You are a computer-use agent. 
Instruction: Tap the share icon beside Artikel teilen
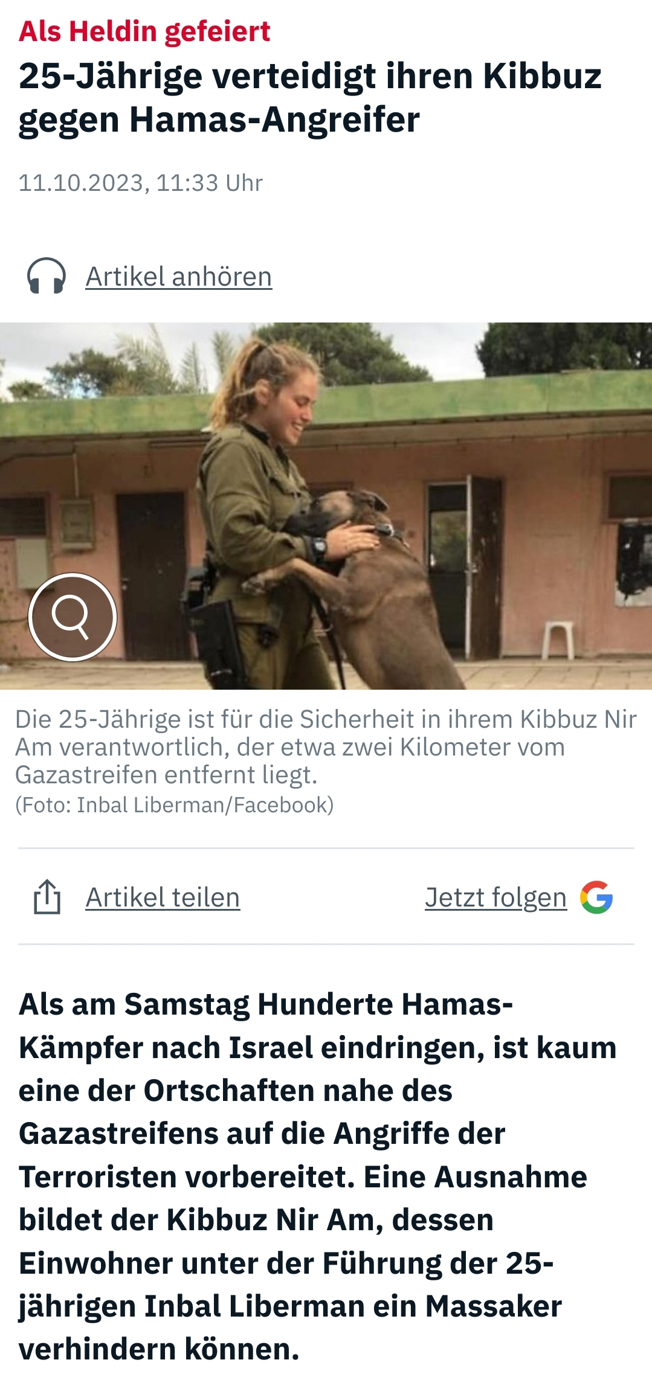coord(47,897)
